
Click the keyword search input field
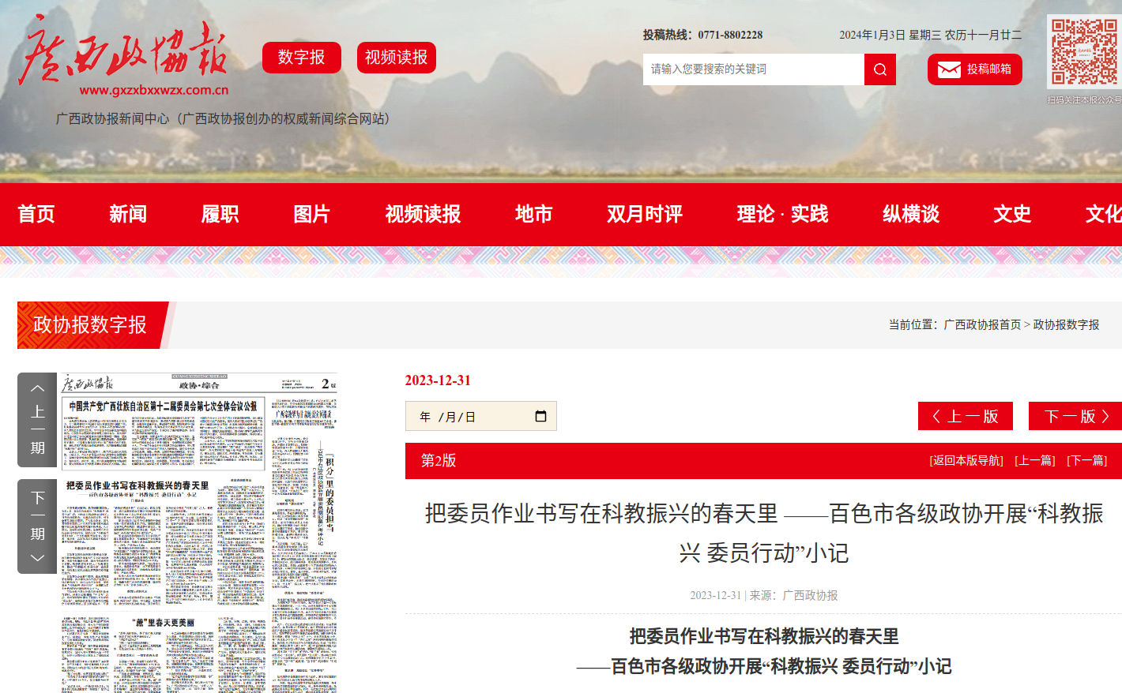(x=753, y=69)
